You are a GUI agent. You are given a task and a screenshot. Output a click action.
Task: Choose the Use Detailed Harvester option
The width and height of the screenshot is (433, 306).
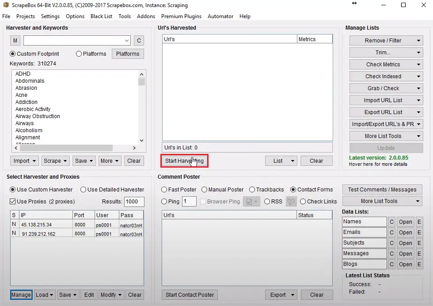[83, 190]
